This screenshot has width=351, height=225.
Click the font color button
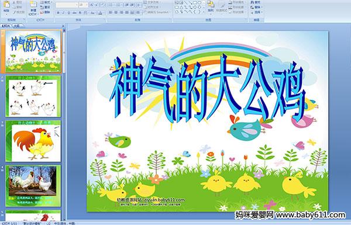point(100,13)
